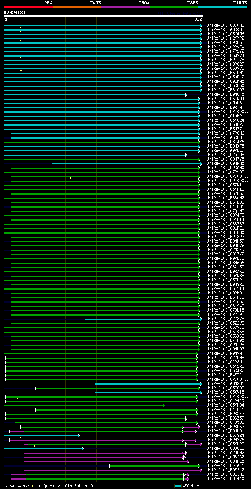Select the UniRef100_B9RXX1 hit name
Viewport: 251px width, 489px height.
tap(225, 271)
